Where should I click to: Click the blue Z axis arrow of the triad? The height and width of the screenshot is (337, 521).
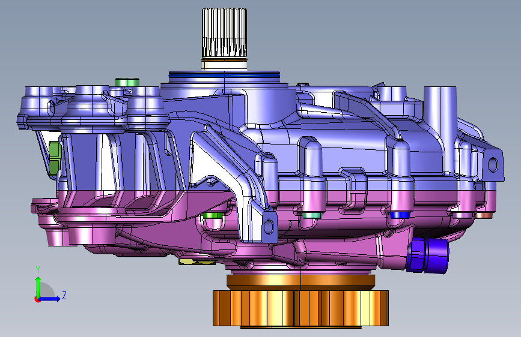click(x=50, y=299)
